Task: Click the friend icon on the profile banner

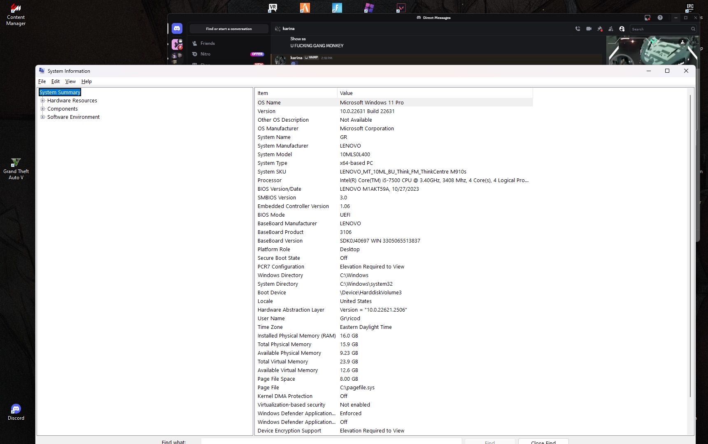Action: tap(682, 42)
